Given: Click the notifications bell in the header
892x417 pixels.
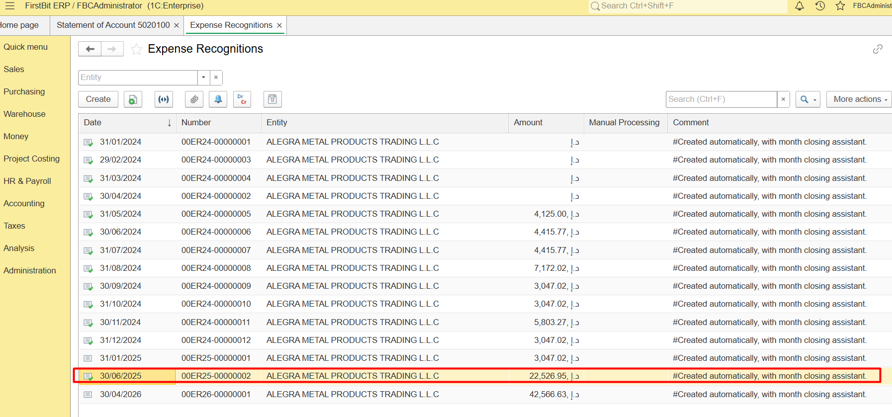Looking at the screenshot, I should (x=800, y=6).
